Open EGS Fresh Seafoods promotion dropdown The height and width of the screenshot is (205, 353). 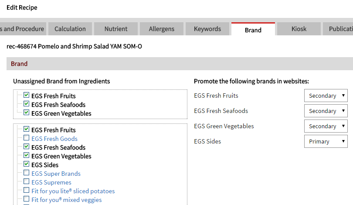click(326, 111)
